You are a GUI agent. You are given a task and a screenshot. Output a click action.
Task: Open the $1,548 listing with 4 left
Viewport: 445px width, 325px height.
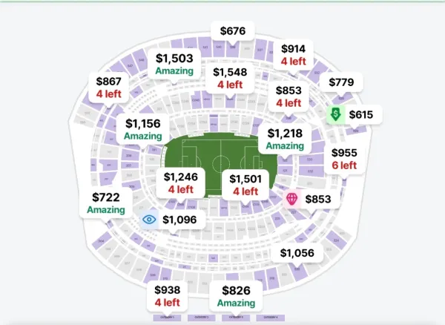point(230,78)
